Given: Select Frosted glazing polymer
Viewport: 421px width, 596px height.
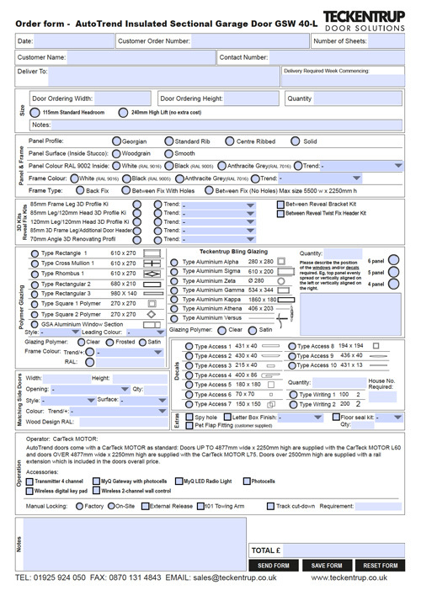Looking at the screenshot, I should point(110,343).
